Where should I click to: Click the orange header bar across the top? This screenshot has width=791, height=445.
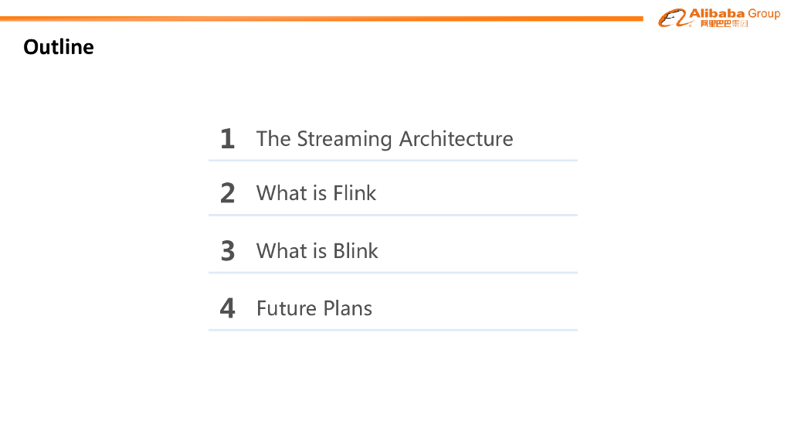(309, 19)
